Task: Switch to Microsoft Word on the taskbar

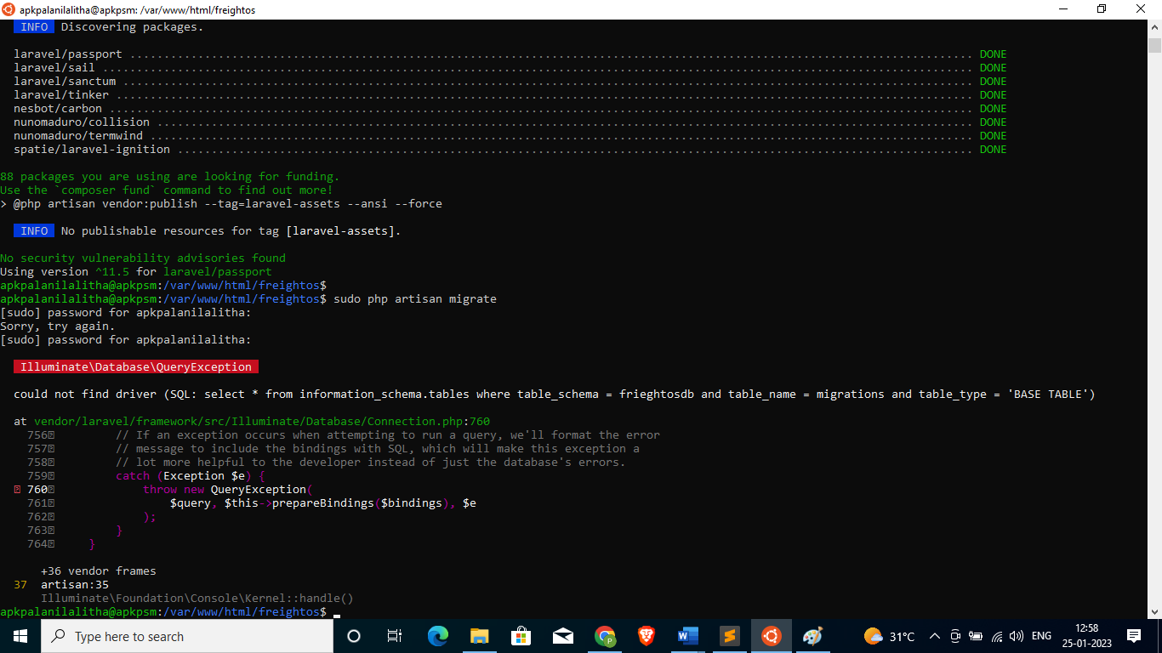Action: (x=687, y=636)
